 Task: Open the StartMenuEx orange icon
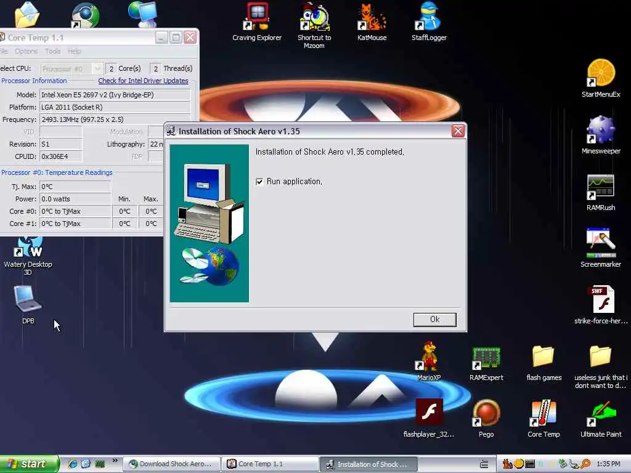pos(601,78)
